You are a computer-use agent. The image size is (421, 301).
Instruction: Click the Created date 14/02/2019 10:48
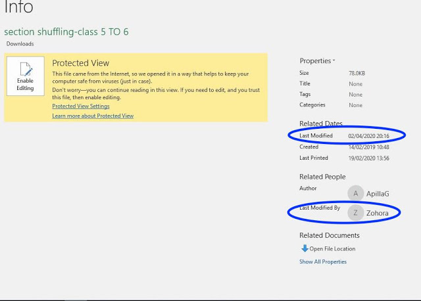[x=368, y=147]
